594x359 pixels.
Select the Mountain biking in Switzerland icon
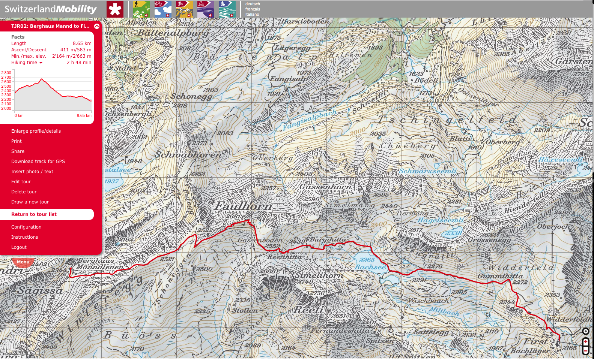(x=184, y=9)
